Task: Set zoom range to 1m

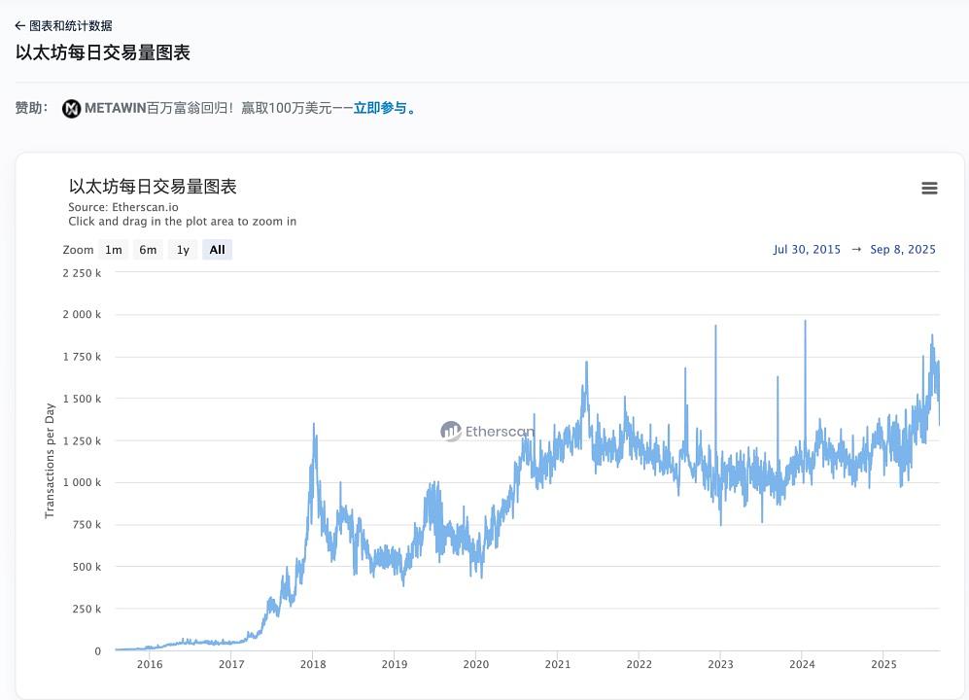Action: [x=114, y=250]
